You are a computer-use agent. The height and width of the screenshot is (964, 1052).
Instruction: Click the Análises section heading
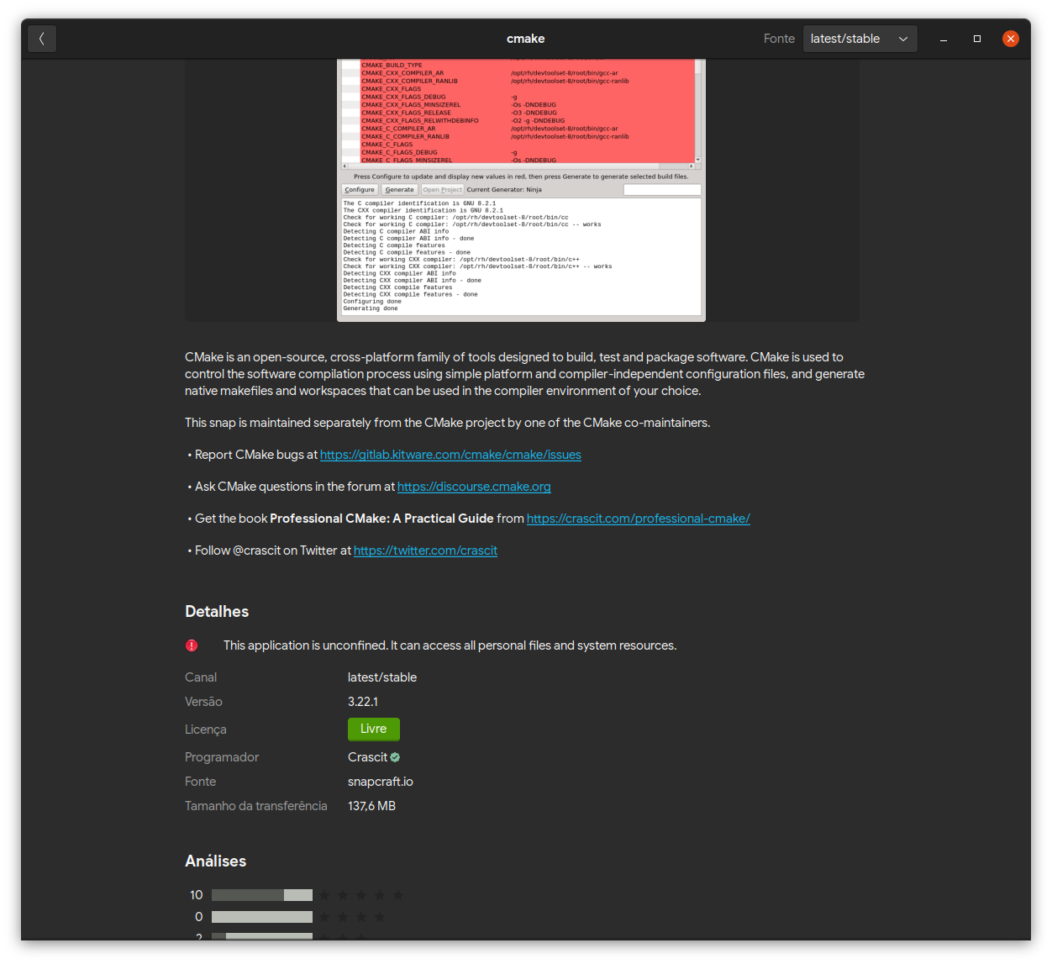coord(216,861)
